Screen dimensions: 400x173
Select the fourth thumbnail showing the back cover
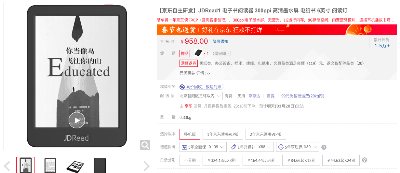[100, 165]
